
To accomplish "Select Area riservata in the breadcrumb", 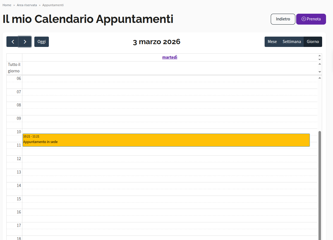I will click(27, 5).
